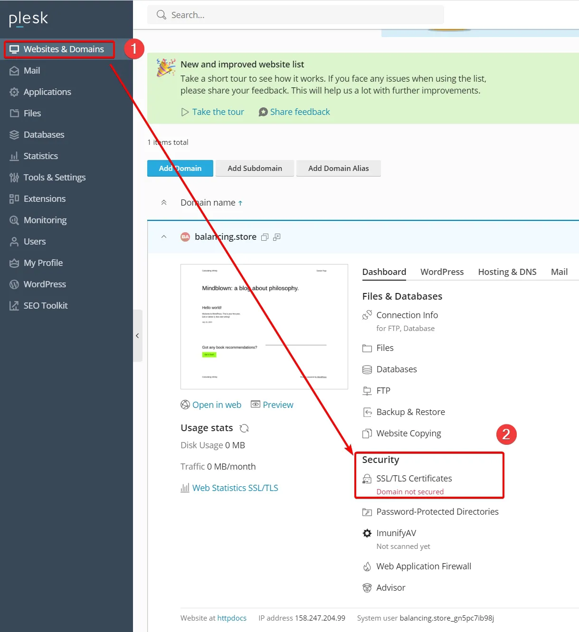Click the Plesk logo
The image size is (579, 632).
[28, 19]
